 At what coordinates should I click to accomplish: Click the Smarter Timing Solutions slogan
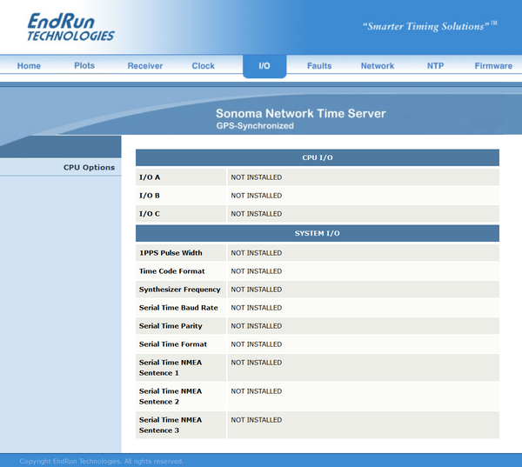tap(430, 26)
